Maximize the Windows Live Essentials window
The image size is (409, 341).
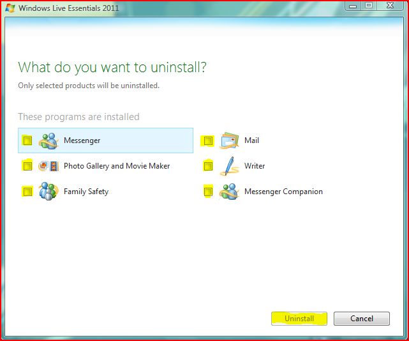369,6
